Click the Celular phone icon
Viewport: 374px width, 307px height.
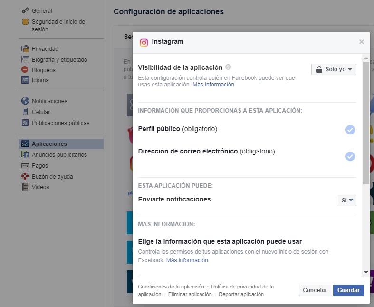tap(26, 112)
